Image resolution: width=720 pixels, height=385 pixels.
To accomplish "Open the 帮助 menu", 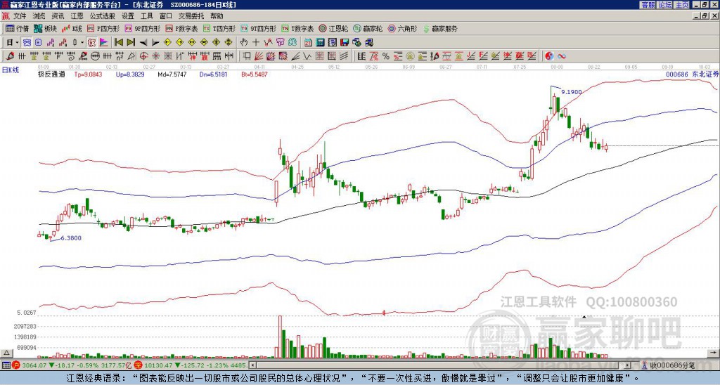I will click(x=217, y=16).
